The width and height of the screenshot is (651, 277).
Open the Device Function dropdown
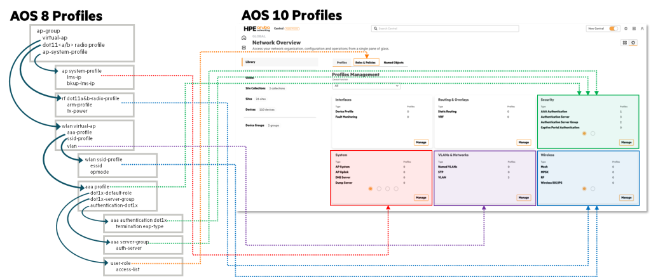click(x=366, y=86)
